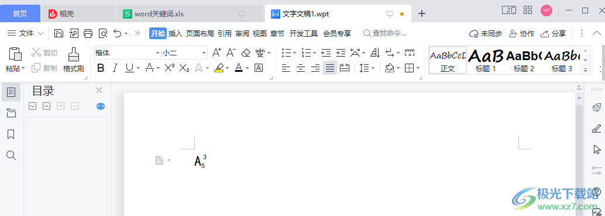Click the 协作 collaborate button
The height and width of the screenshot is (216, 605).
(522, 33)
